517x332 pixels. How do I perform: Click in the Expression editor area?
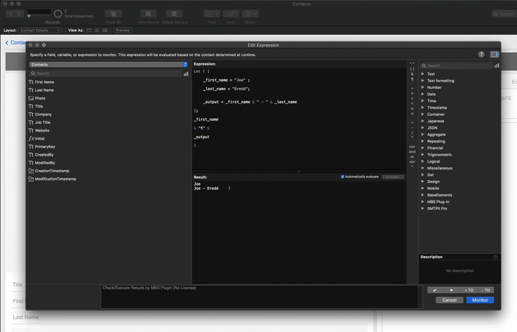tap(299, 118)
